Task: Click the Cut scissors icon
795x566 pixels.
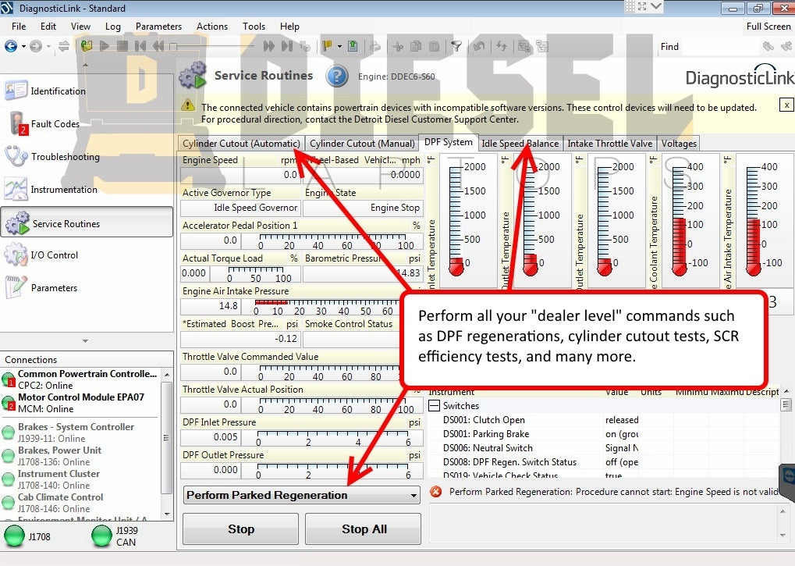Action: coord(398,46)
